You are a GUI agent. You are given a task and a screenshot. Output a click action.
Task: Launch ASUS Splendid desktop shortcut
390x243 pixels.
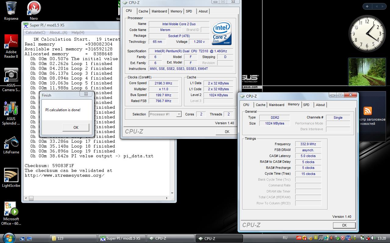[x=11, y=113]
